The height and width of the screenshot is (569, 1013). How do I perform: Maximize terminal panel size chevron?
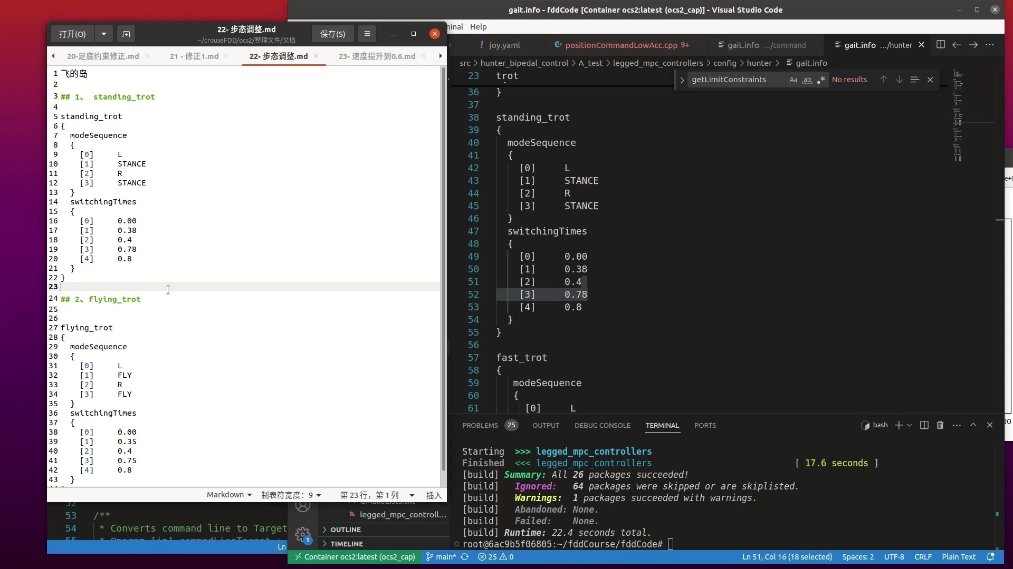tap(973, 425)
